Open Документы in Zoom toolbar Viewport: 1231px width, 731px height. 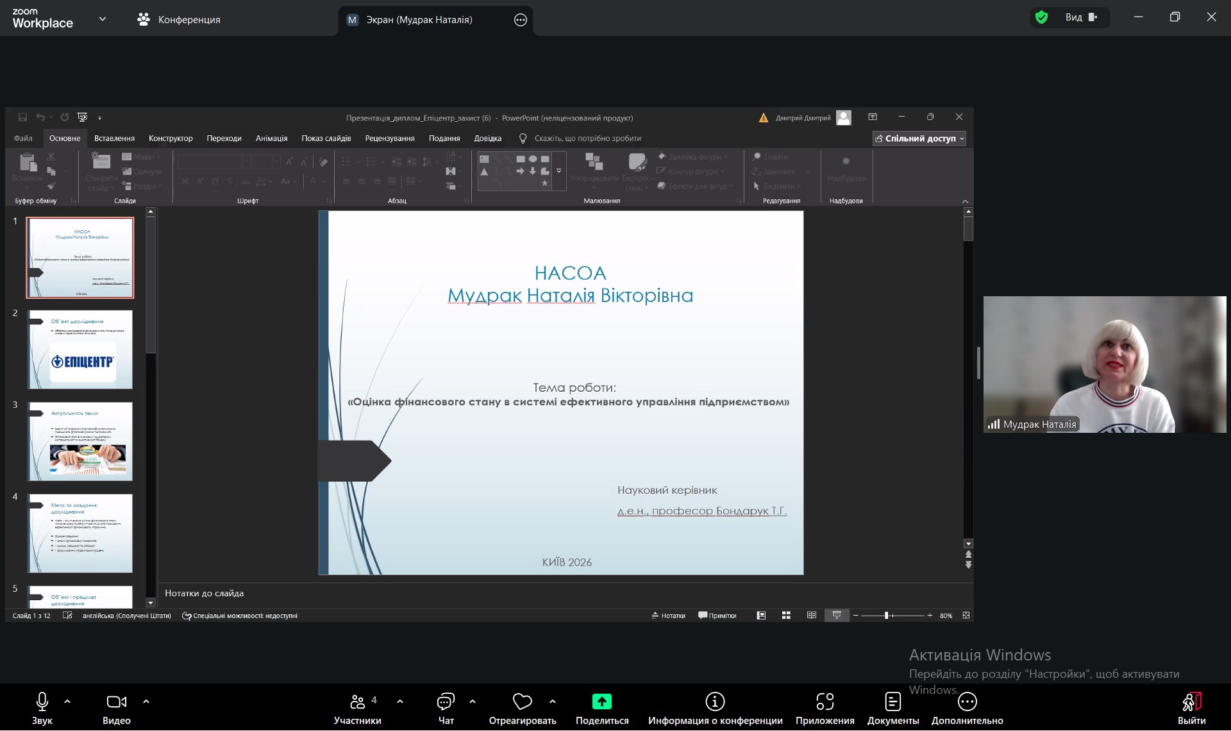(892, 702)
